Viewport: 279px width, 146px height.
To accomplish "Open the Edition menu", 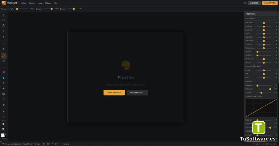I will 32,3.
